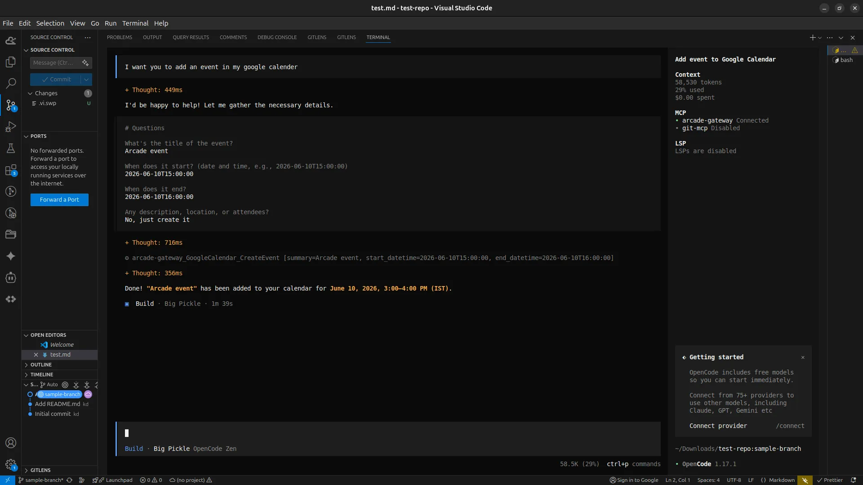The width and height of the screenshot is (863, 485).
Task: Open the Explorer view in activity bar
Action: coord(11,62)
